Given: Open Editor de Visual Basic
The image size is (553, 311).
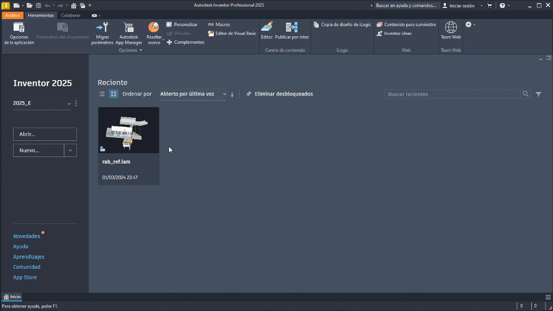Looking at the screenshot, I should click(232, 33).
